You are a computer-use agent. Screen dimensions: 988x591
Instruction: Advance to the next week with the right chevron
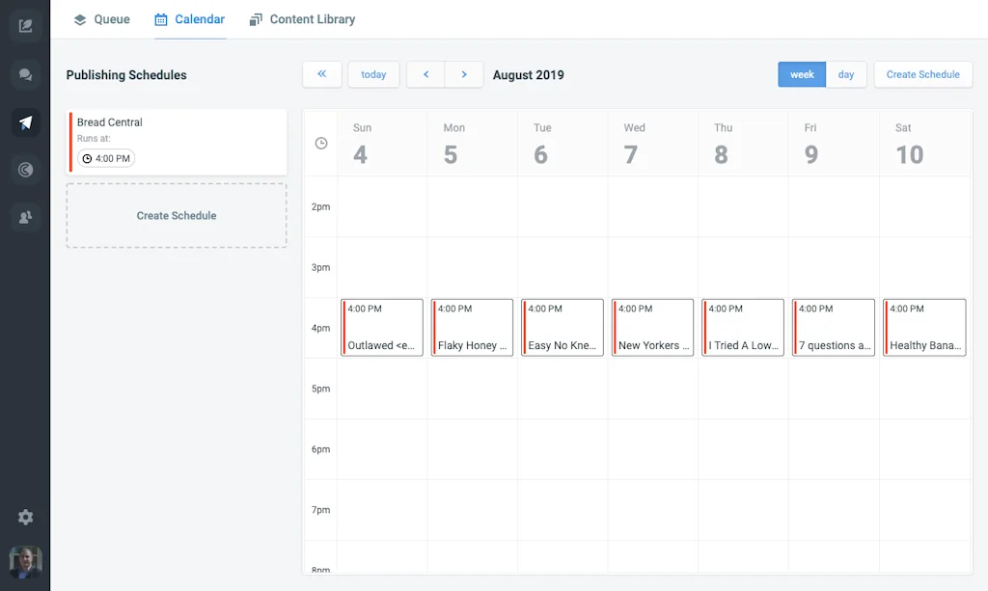pos(464,74)
